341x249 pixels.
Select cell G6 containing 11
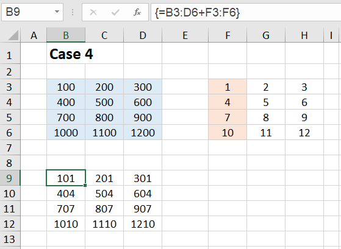(x=266, y=133)
